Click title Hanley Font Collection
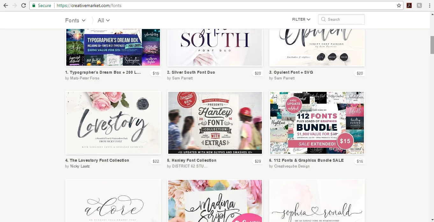Screen dimensions: 434x222 point(192,160)
